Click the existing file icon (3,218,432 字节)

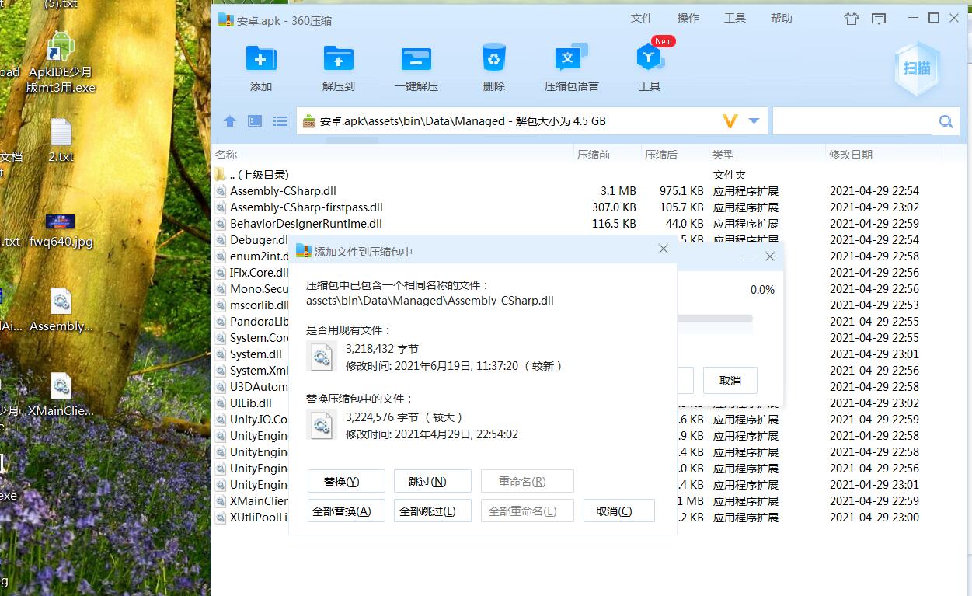coord(321,356)
